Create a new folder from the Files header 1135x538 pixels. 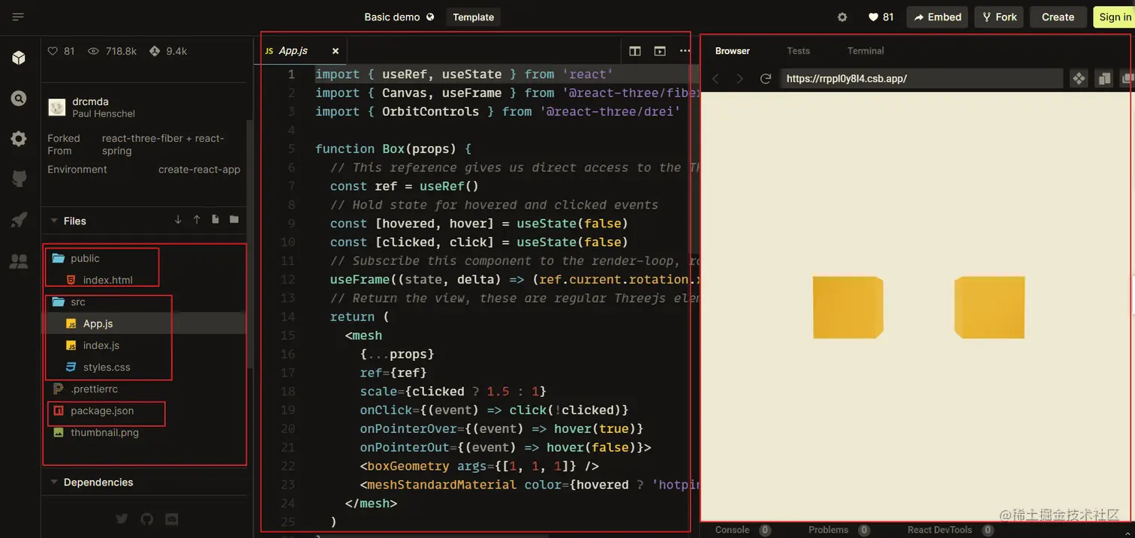(x=234, y=220)
